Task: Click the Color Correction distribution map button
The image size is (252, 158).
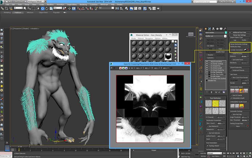Action: coord(237,50)
